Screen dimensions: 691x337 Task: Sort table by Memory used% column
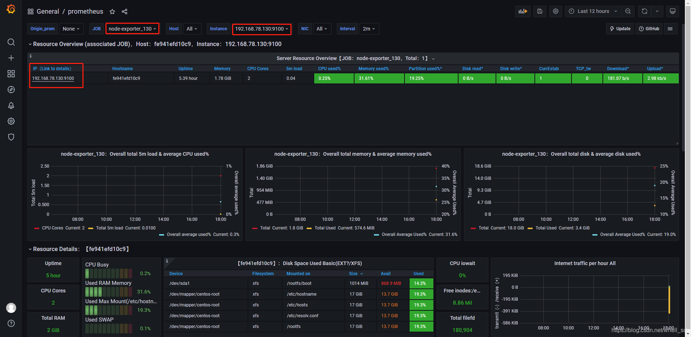(x=373, y=69)
